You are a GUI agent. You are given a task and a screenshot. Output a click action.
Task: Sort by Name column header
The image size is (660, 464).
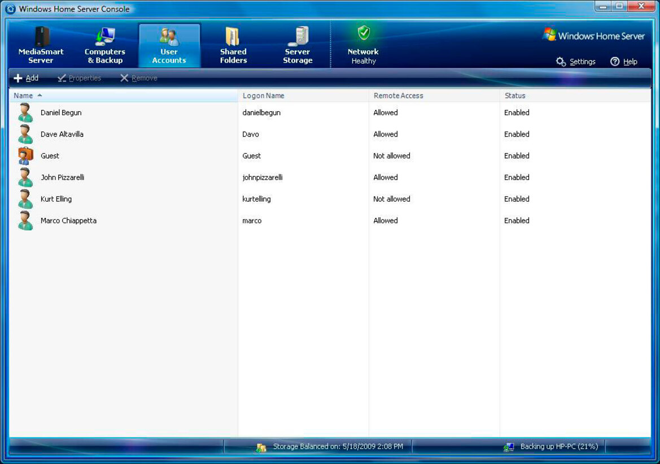pos(123,95)
